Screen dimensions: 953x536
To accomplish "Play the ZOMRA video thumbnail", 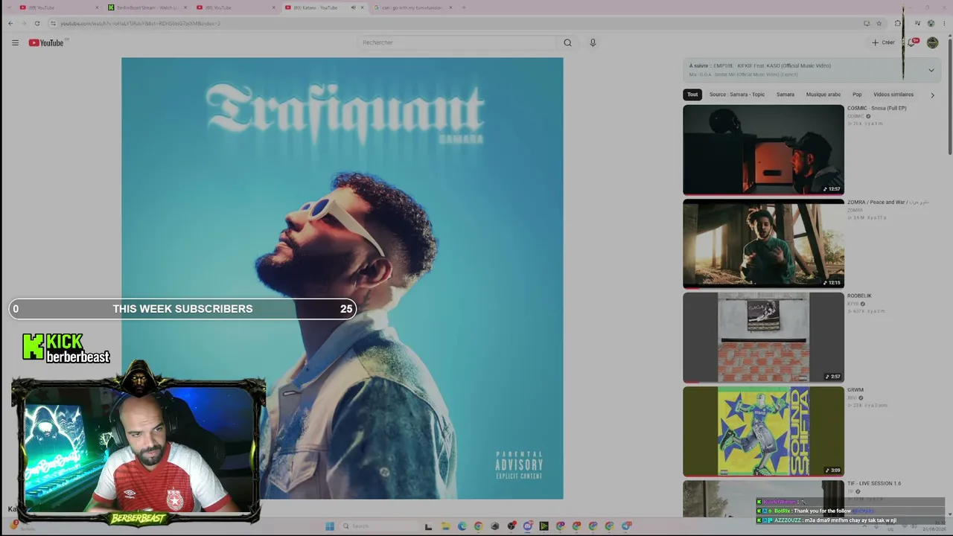I will coord(763,243).
